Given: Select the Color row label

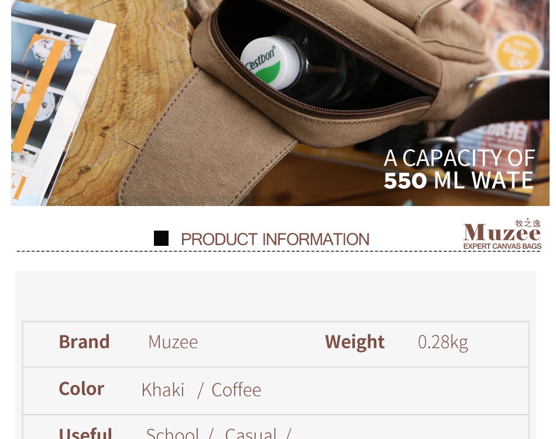Looking at the screenshot, I should pyautogui.click(x=81, y=389).
